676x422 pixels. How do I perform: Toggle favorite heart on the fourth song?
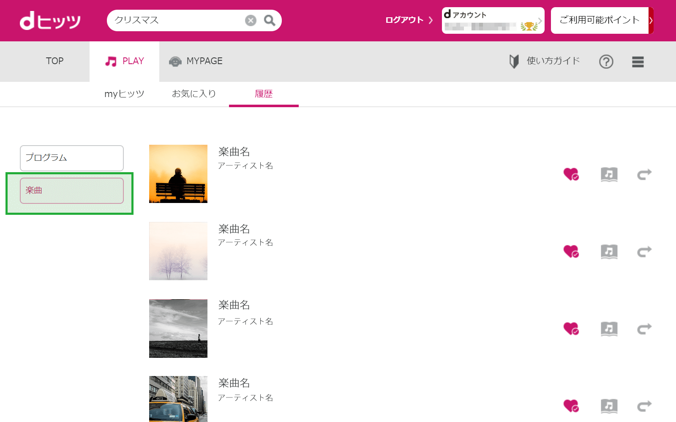coord(571,406)
